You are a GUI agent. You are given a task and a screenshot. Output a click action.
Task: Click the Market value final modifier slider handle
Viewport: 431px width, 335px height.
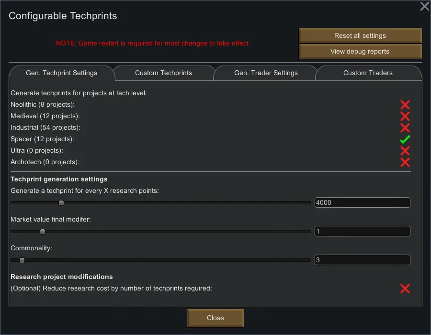click(x=43, y=232)
